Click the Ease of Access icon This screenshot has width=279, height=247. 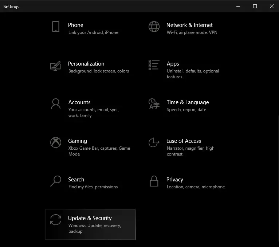(x=154, y=142)
